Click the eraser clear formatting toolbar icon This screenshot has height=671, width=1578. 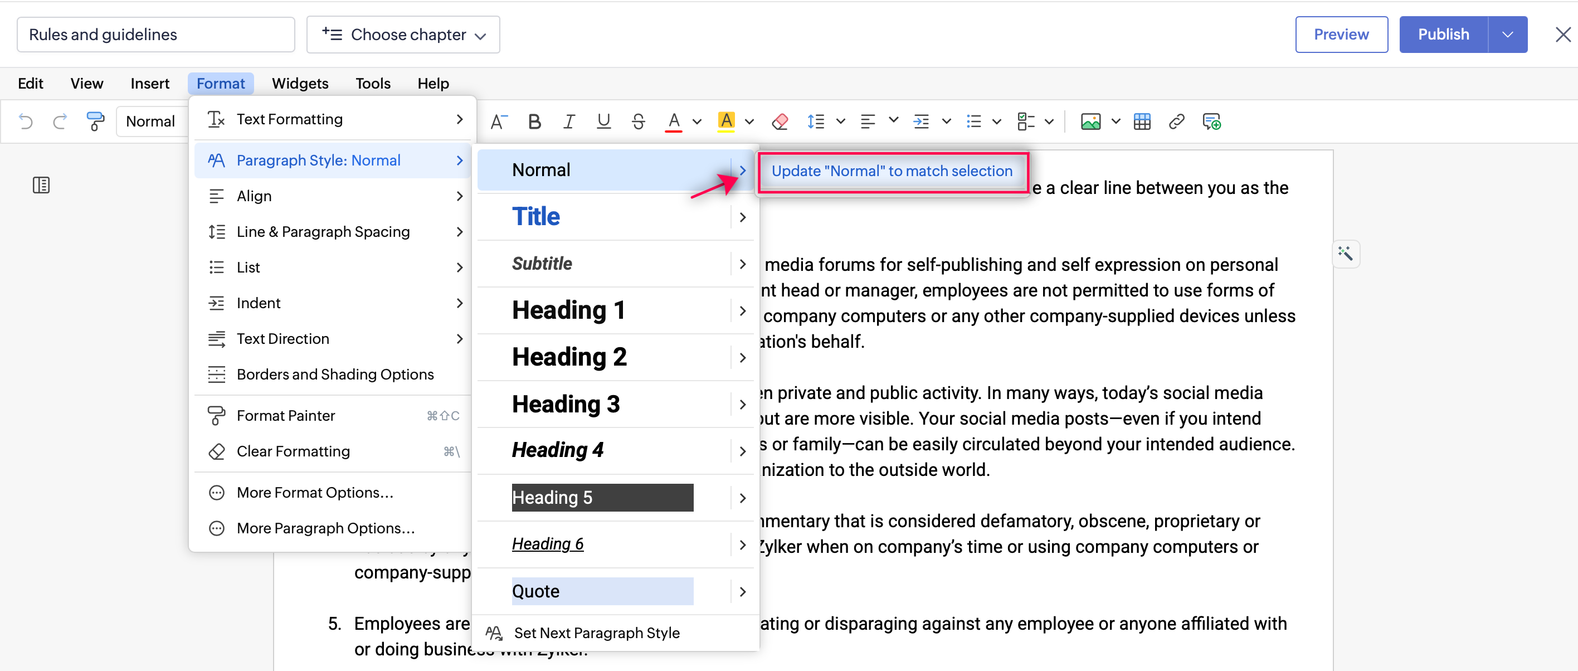coord(779,121)
